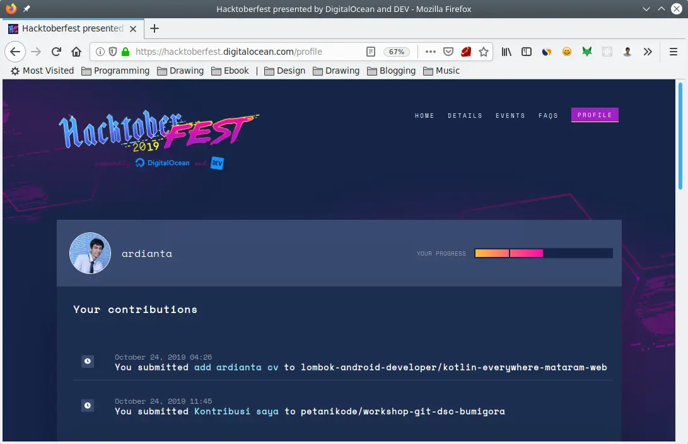This screenshot has width=688, height=444.
Task: Open DETAILS in site navigation
Action: pos(465,116)
